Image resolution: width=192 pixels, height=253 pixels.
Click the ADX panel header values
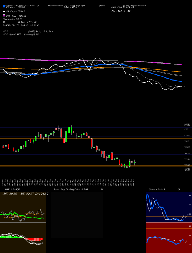tap(25, 194)
